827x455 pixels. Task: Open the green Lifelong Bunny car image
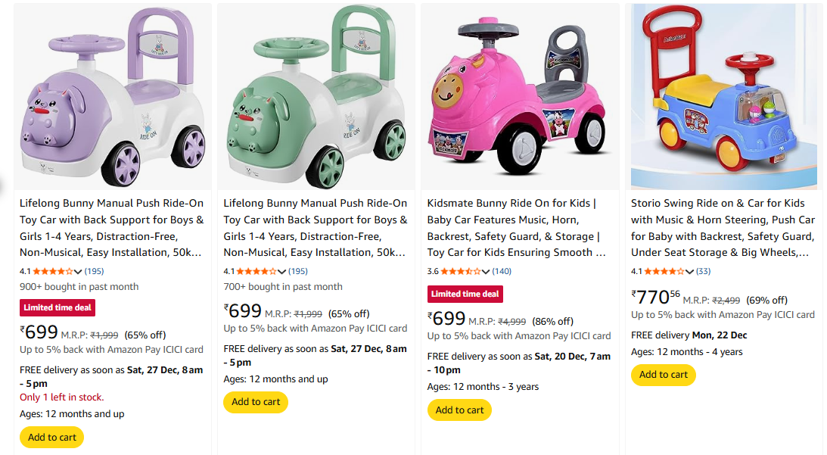coord(316,97)
